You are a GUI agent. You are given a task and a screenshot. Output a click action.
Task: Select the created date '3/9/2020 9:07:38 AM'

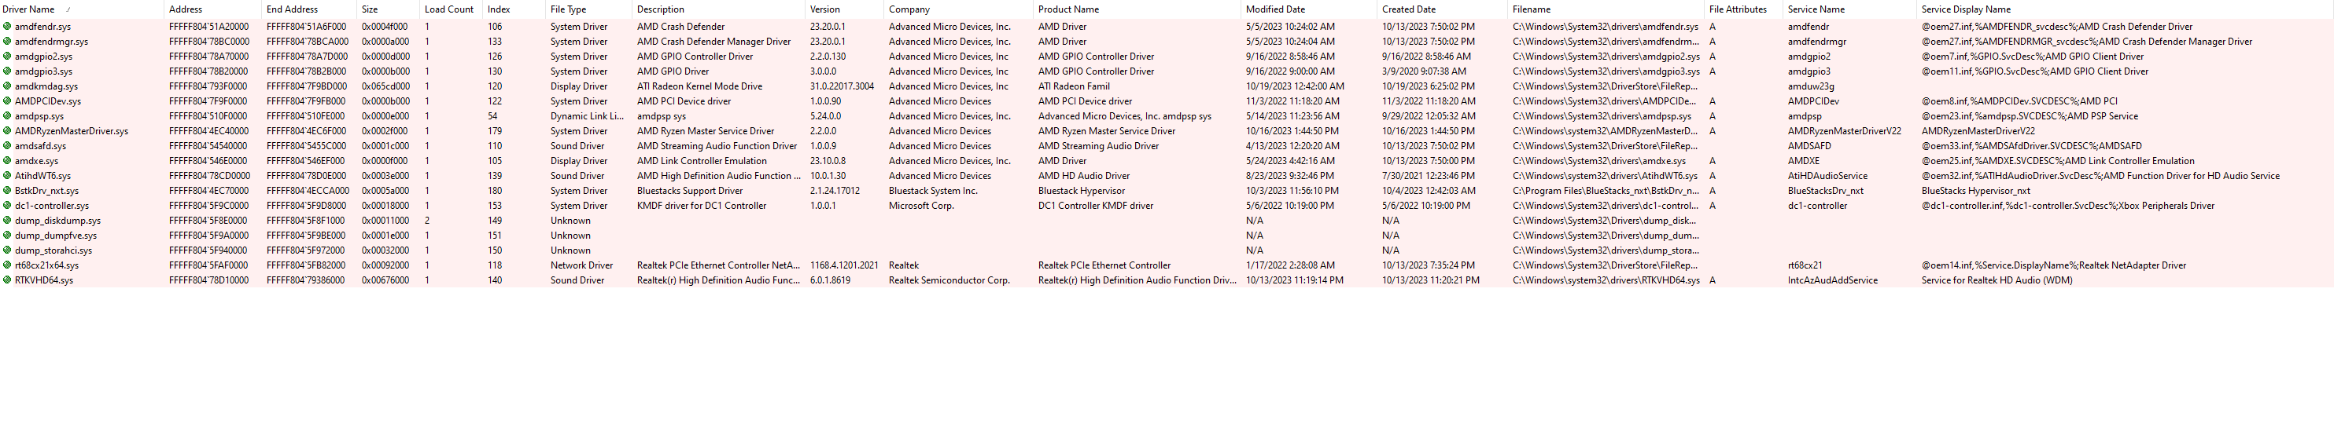1425,71
